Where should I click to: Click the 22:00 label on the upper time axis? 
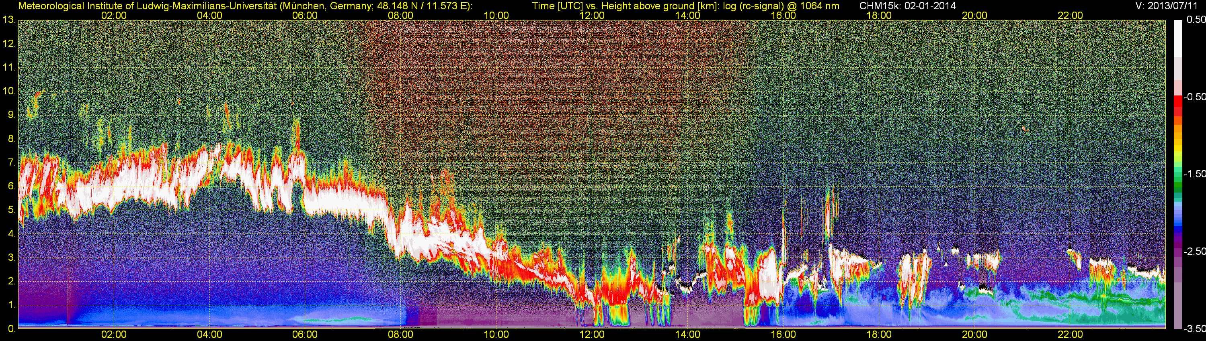(1070, 15)
